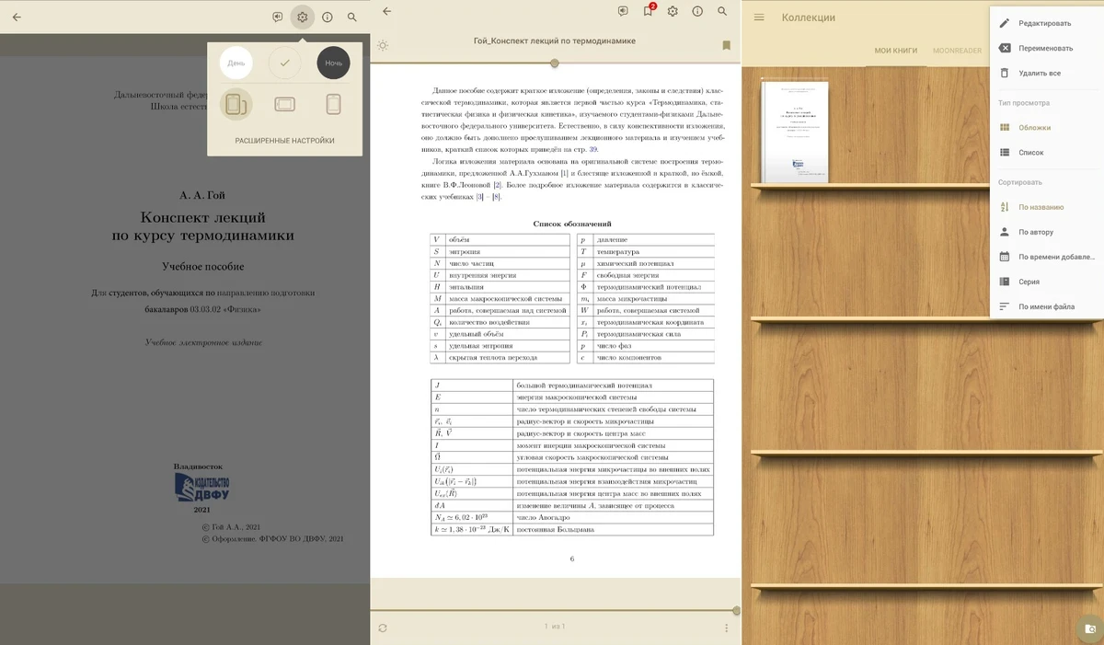Open bookmarks icon with red badge

[649, 11]
